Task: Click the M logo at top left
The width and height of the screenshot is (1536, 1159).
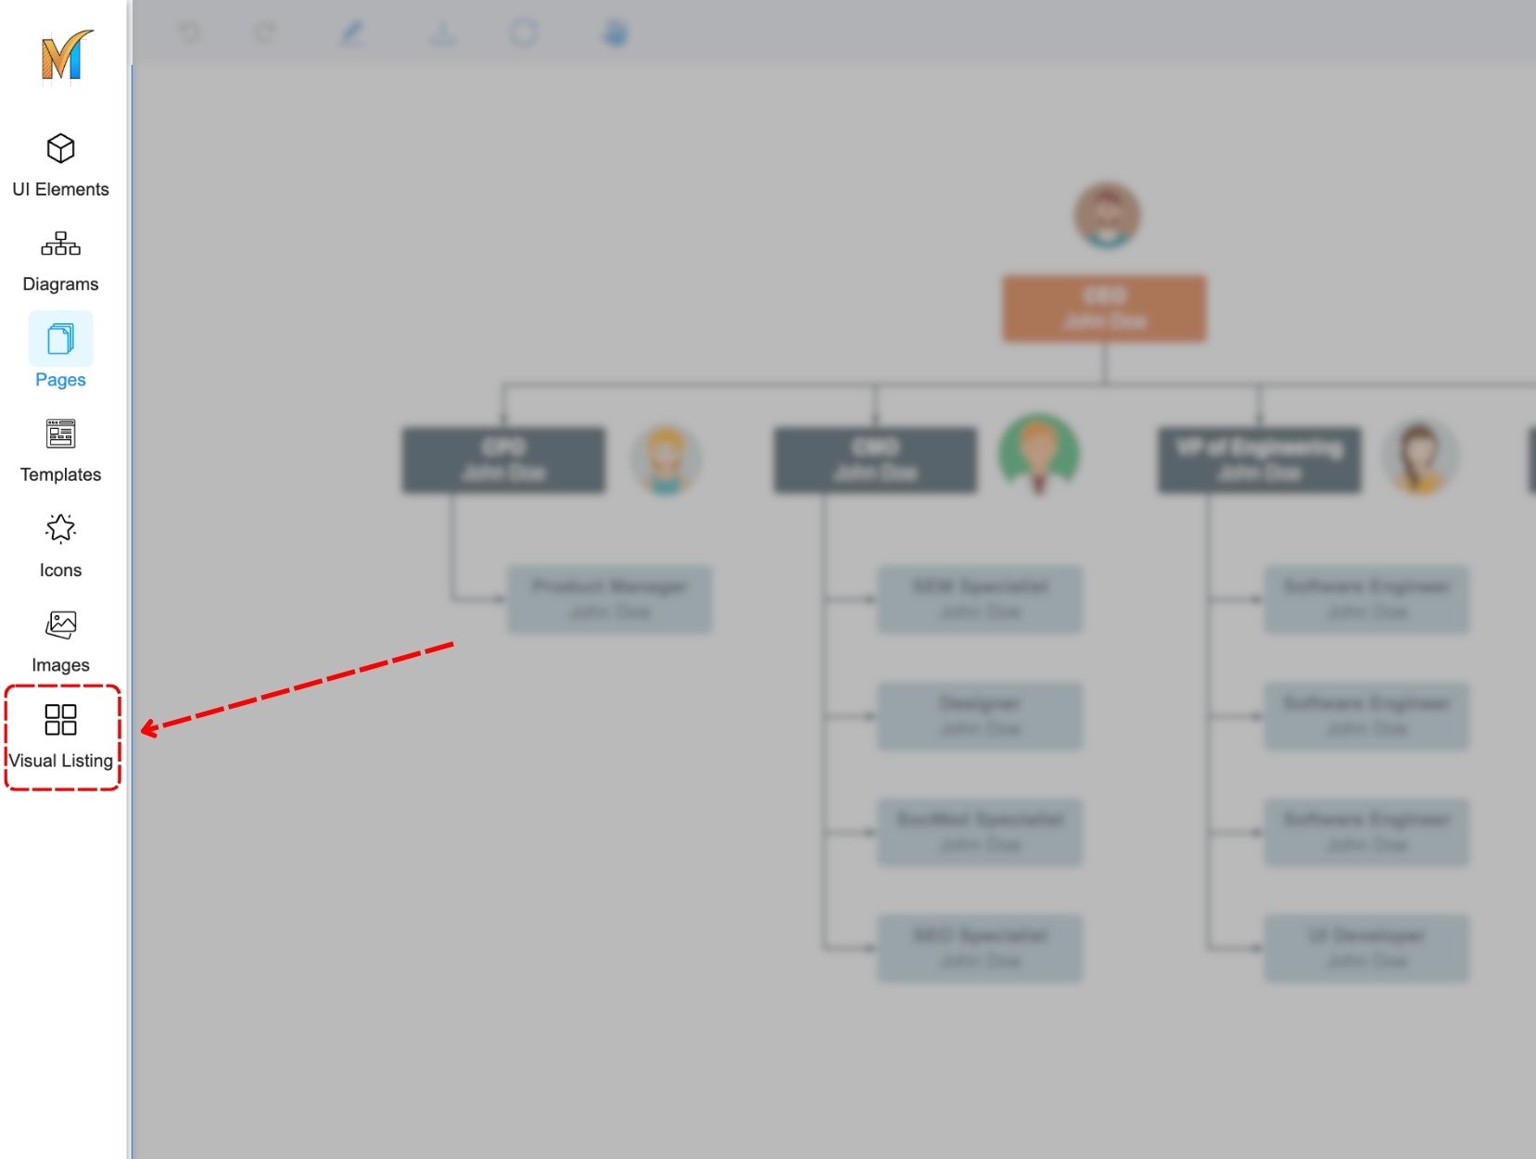Action: [x=67, y=56]
